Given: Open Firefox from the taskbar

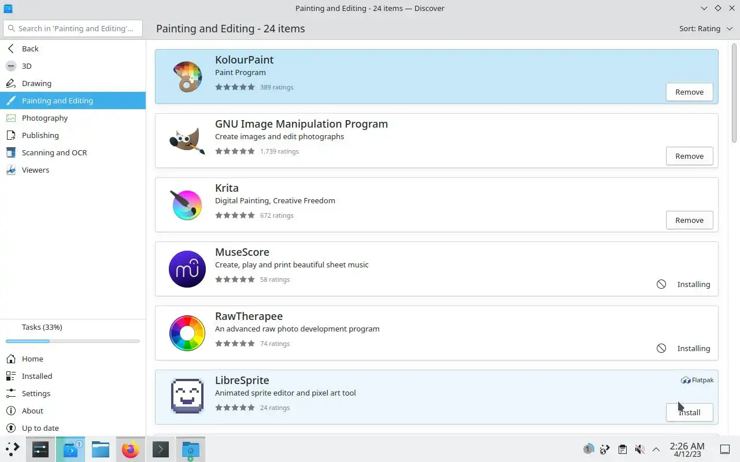Looking at the screenshot, I should [131, 449].
